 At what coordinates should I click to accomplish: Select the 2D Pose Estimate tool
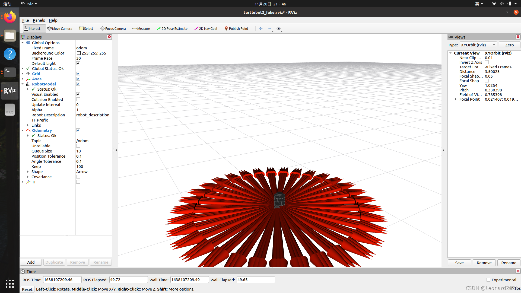[x=172, y=28]
